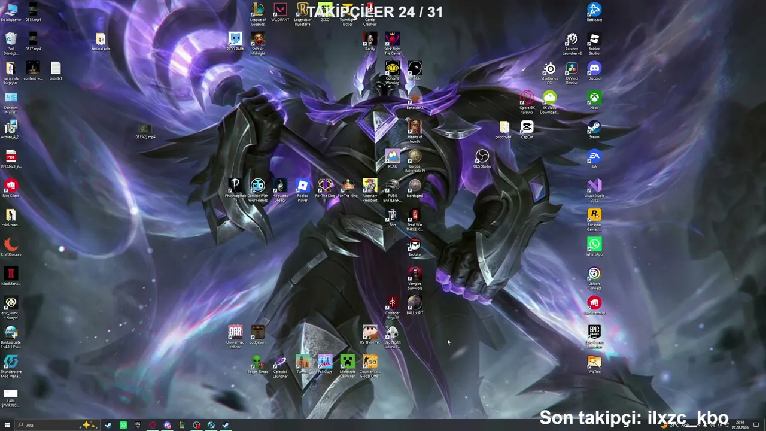Select the Legends of Runeterra shortcut
Viewport: 766px width, 431px height.
(303, 14)
